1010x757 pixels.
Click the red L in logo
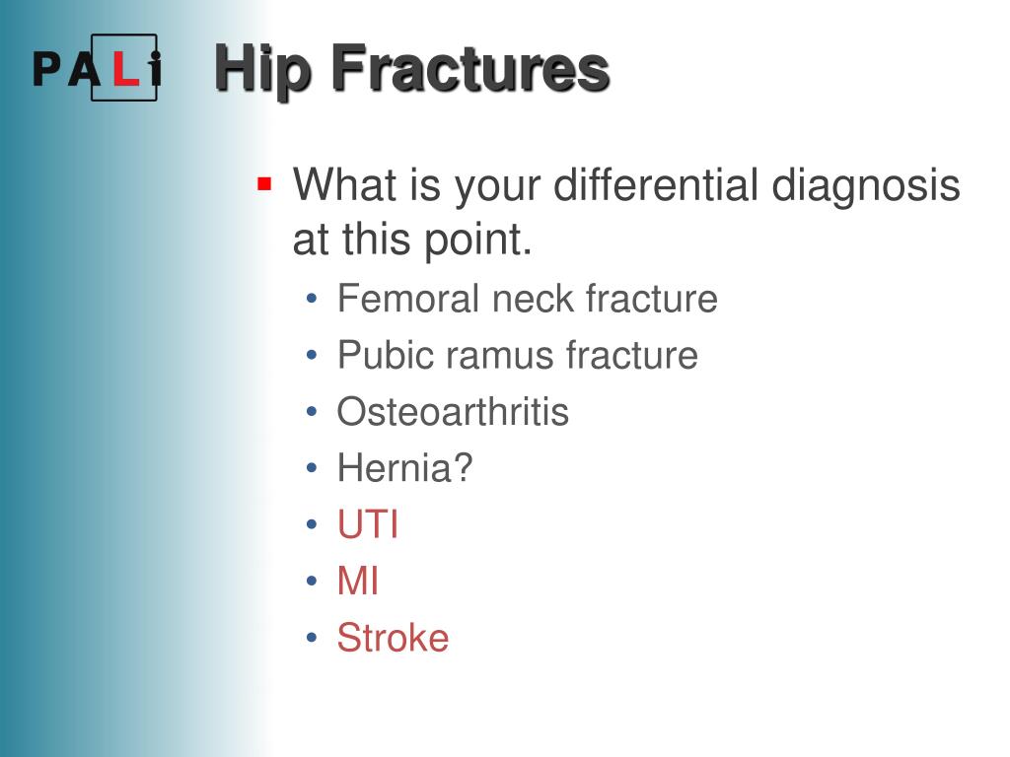125,69
